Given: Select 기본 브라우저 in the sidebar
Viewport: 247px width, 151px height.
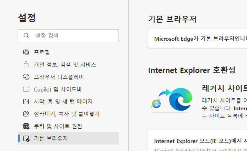Looking at the screenshot, I should [68, 138].
